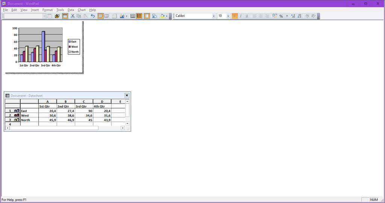This screenshot has height=203, width=385.
Task: Click the Center alignment icon
Action: pos(261,16)
